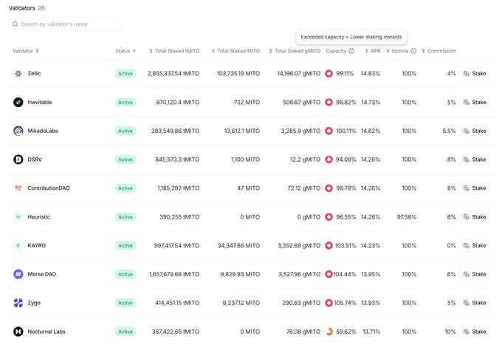This screenshot has width=502, height=356.
Task: Click the Capacity info icon
Action: (351, 51)
